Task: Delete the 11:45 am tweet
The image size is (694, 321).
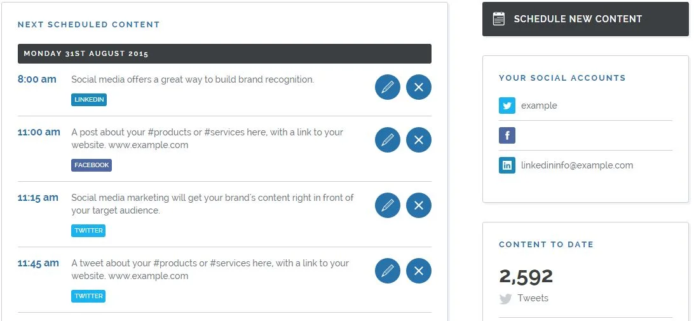Action: click(x=419, y=271)
